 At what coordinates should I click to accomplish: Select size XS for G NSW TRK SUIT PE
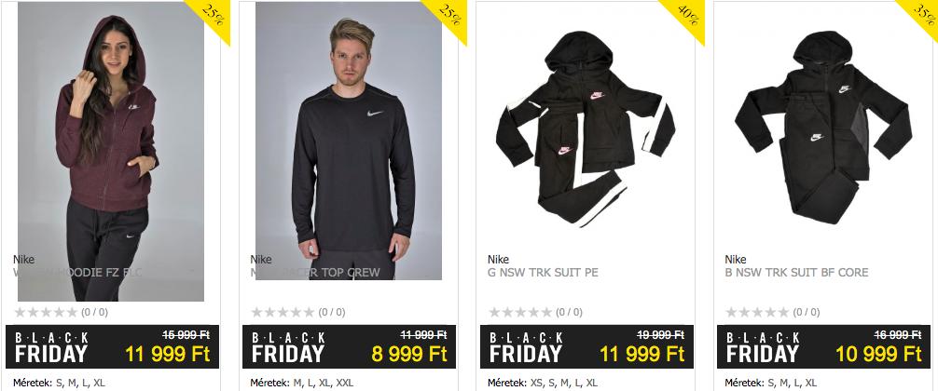click(537, 383)
